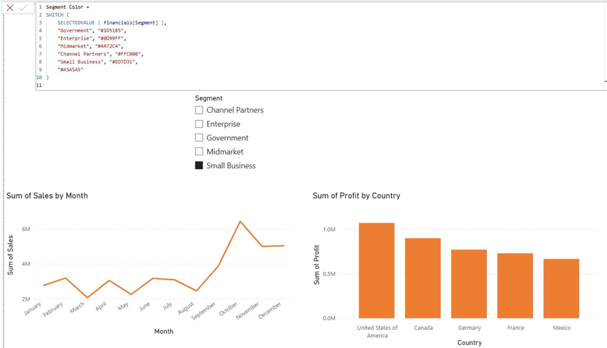Select the United States of America bar
The width and height of the screenshot is (607, 348).
coord(377,270)
